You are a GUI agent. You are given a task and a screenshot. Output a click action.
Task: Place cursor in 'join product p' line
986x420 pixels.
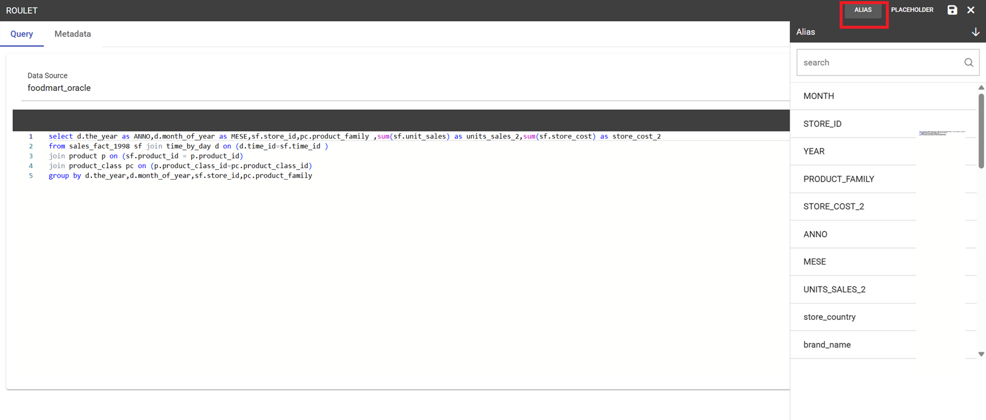click(146, 156)
